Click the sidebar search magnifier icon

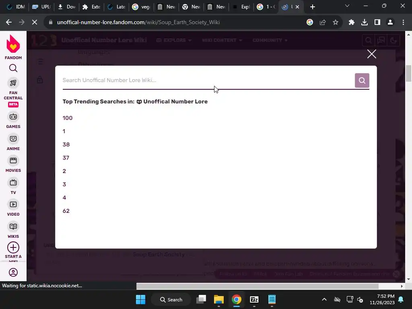click(x=13, y=68)
